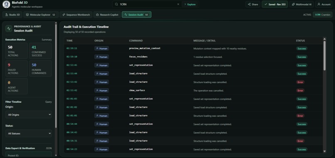
Task: Click the Session Audit pulse icon
Action: (x=9, y=28)
